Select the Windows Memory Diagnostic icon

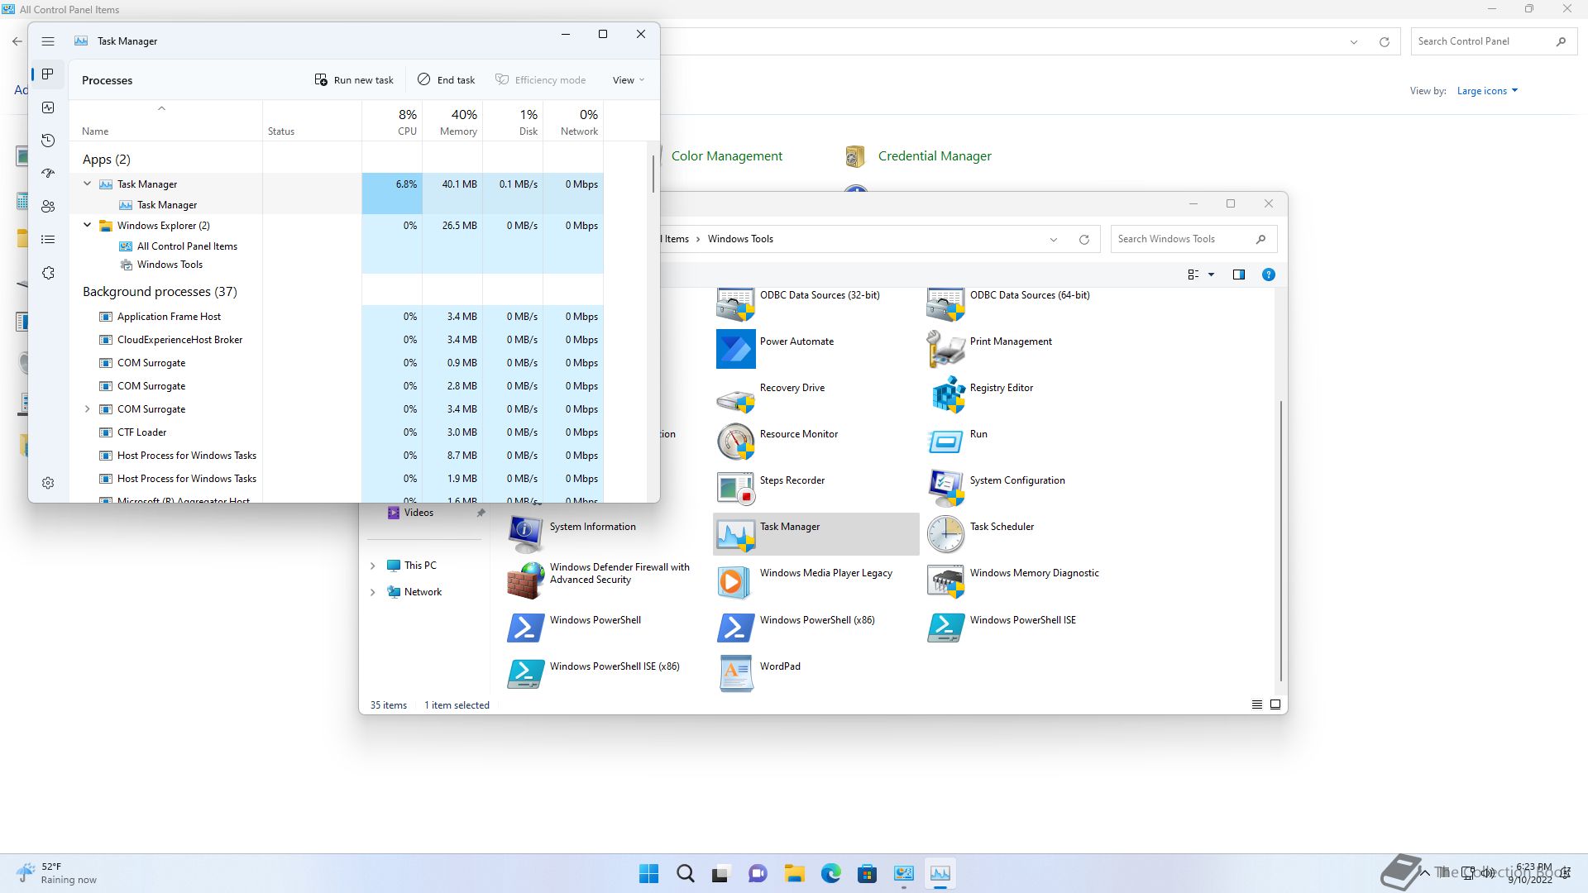click(945, 580)
